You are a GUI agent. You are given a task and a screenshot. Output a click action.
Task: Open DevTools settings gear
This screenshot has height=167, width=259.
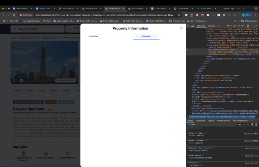(248, 26)
